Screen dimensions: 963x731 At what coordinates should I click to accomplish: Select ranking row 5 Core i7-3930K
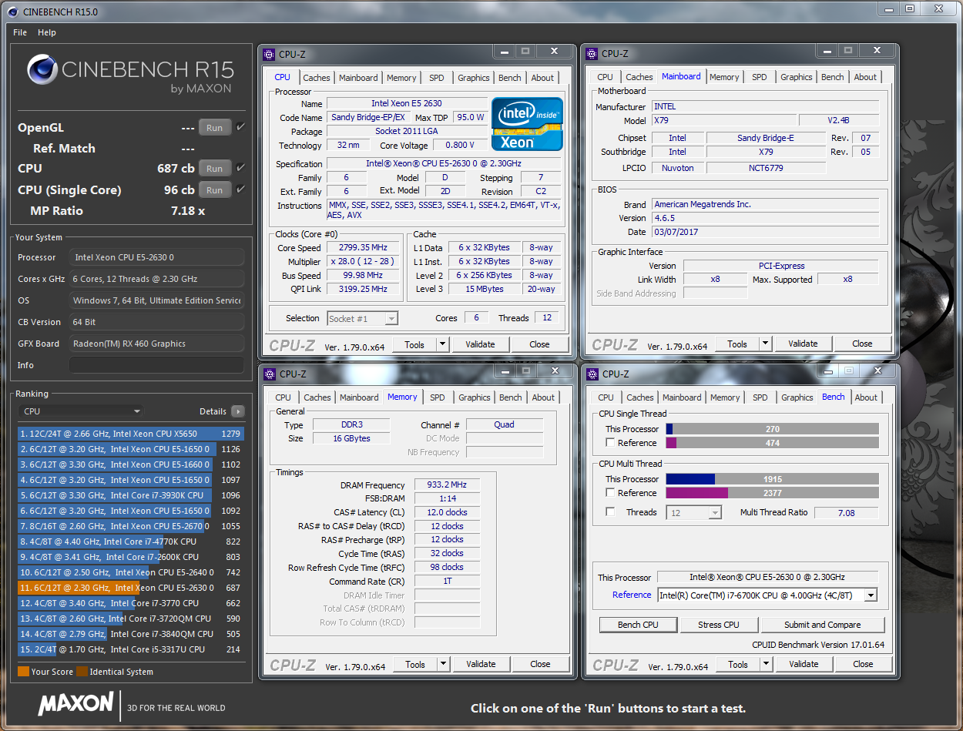coord(132,495)
